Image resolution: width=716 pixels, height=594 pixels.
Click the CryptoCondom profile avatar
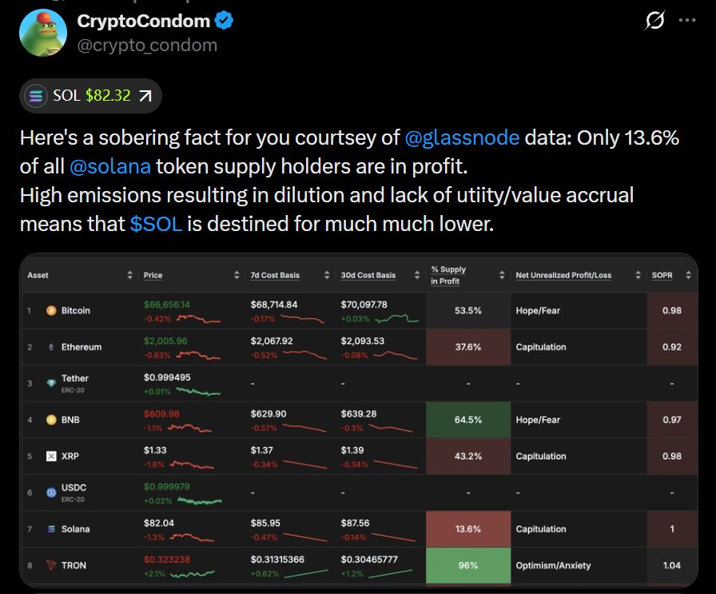(42, 33)
